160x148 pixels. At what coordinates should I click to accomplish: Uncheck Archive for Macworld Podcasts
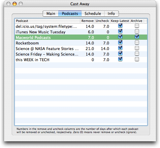point(137,37)
